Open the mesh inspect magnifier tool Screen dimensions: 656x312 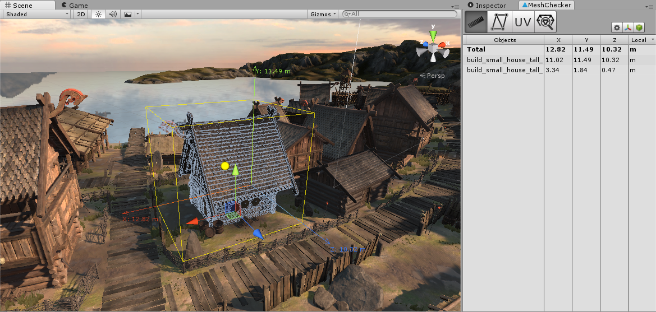pyautogui.click(x=545, y=22)
